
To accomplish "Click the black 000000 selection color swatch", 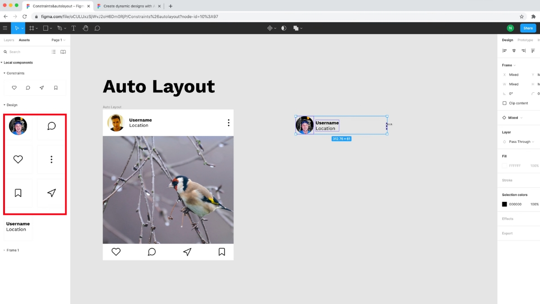I will pos(504,204).
